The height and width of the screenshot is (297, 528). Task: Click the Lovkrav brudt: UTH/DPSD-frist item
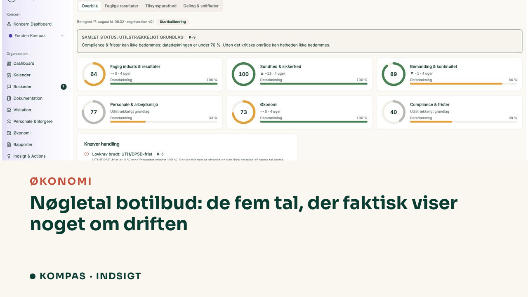click(122, 154)
